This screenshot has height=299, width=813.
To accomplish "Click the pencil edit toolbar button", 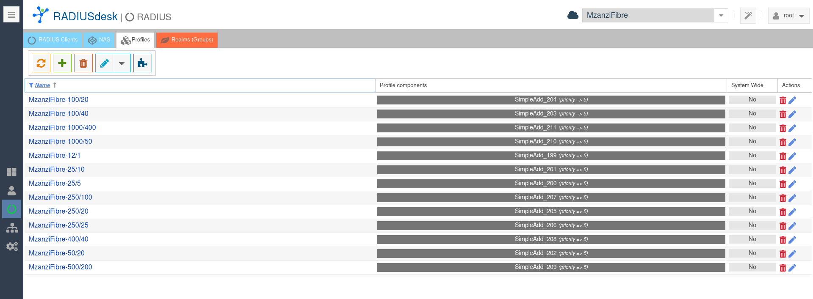I will click(x=104, y=63).
